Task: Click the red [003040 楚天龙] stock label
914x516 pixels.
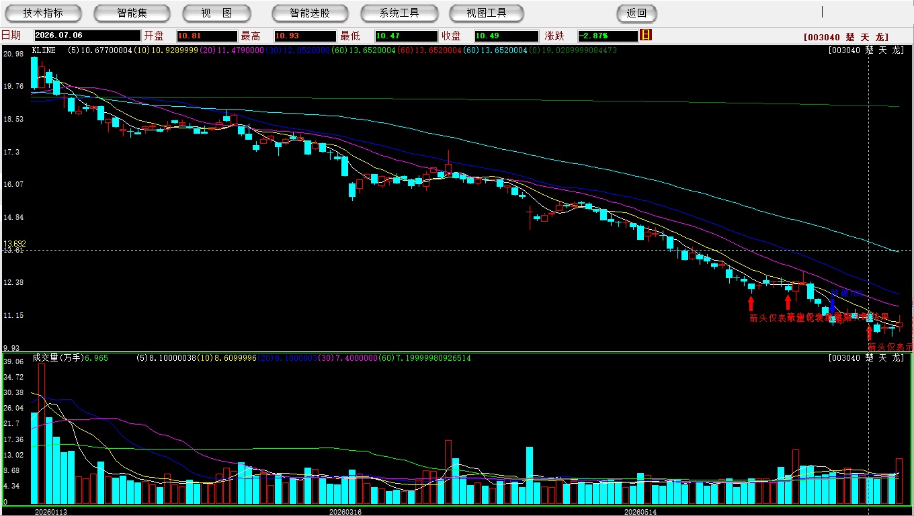Action: click(x=845, y=37)
